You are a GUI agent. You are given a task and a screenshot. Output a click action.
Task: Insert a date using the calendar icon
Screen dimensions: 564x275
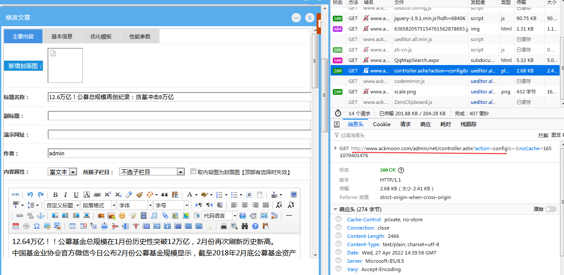pyautogui.click(x=16, y=226)
